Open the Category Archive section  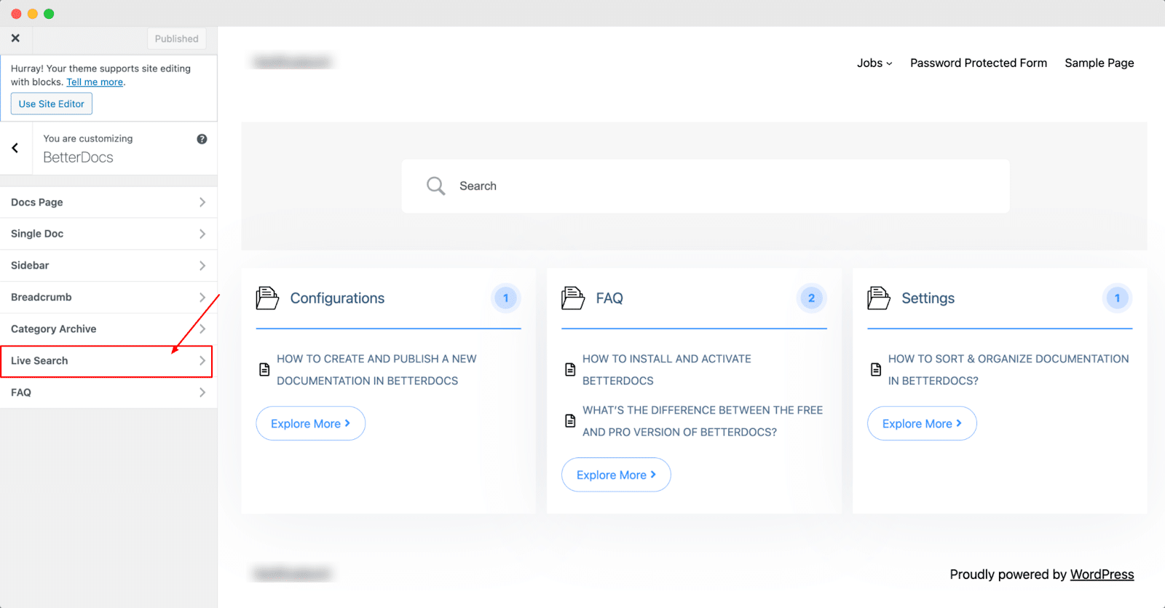(x=108, y=329)
